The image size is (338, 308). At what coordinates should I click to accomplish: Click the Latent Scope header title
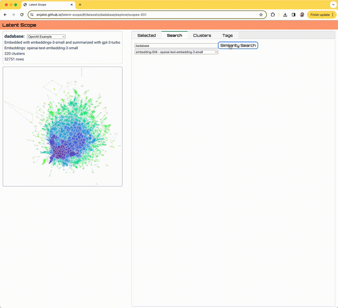coord(19,25)
